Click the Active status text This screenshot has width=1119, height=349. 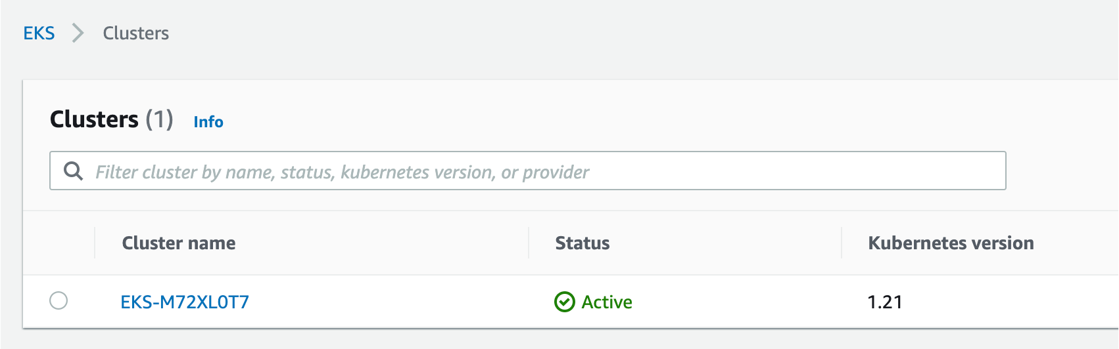point(607,302)
